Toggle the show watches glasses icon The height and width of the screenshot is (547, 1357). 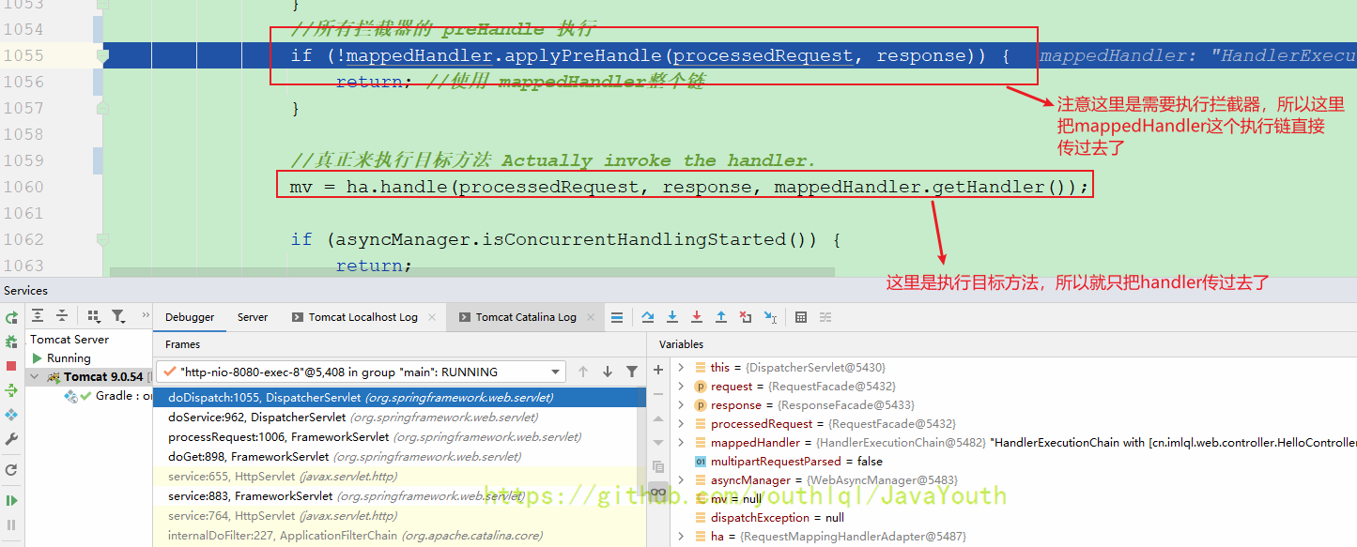click(x=658, y=494)
